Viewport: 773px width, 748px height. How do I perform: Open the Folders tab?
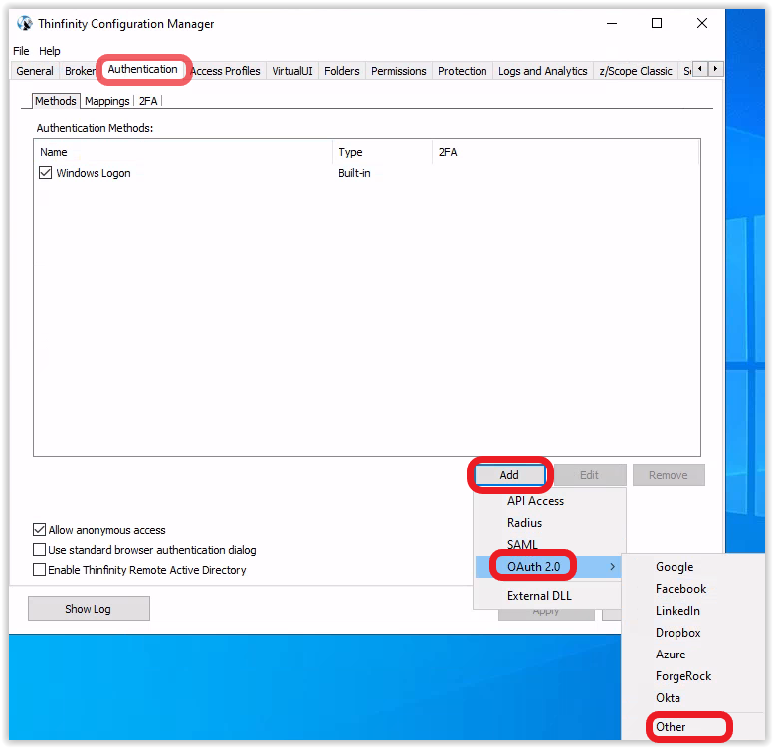pos(341,71)
